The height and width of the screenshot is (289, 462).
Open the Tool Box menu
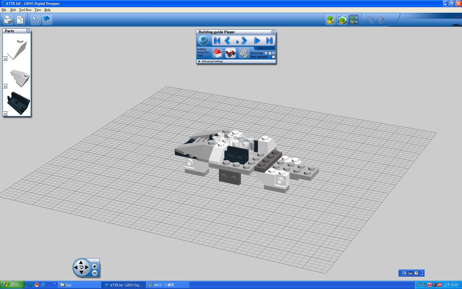pyautogui.click(x=25, y=10)
